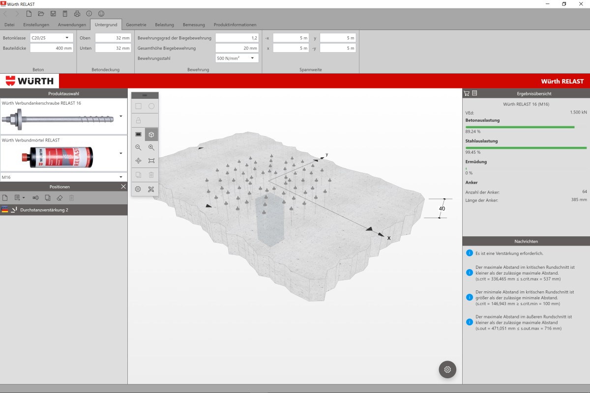The image size is (590, 393).
Task: Click the 'Es ist eine Verstärkung erforderlich.' message
Action: pos(509,253)
